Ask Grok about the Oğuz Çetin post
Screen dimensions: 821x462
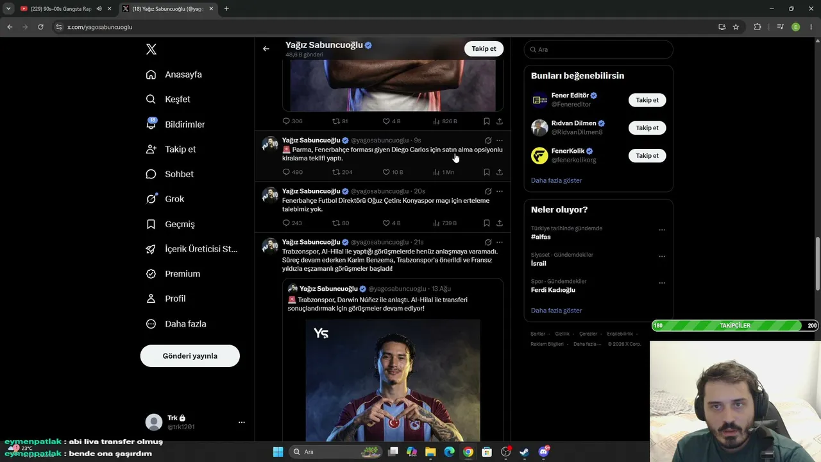point(488,191)
